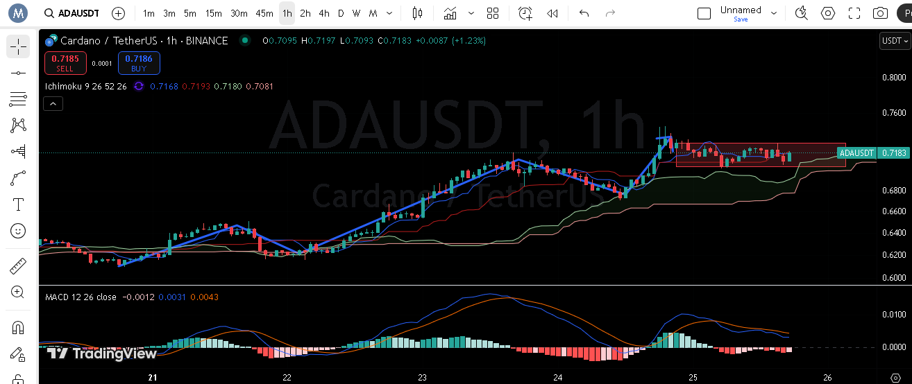Open the TradingView logo link
The image size is (912, 384).
(x=102, y=354)
